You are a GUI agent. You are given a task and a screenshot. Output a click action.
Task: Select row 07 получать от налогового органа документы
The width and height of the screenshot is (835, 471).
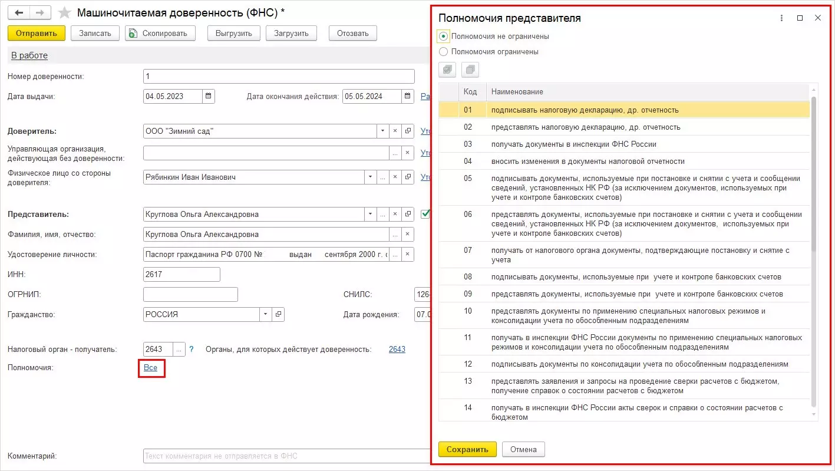point(624,255)
